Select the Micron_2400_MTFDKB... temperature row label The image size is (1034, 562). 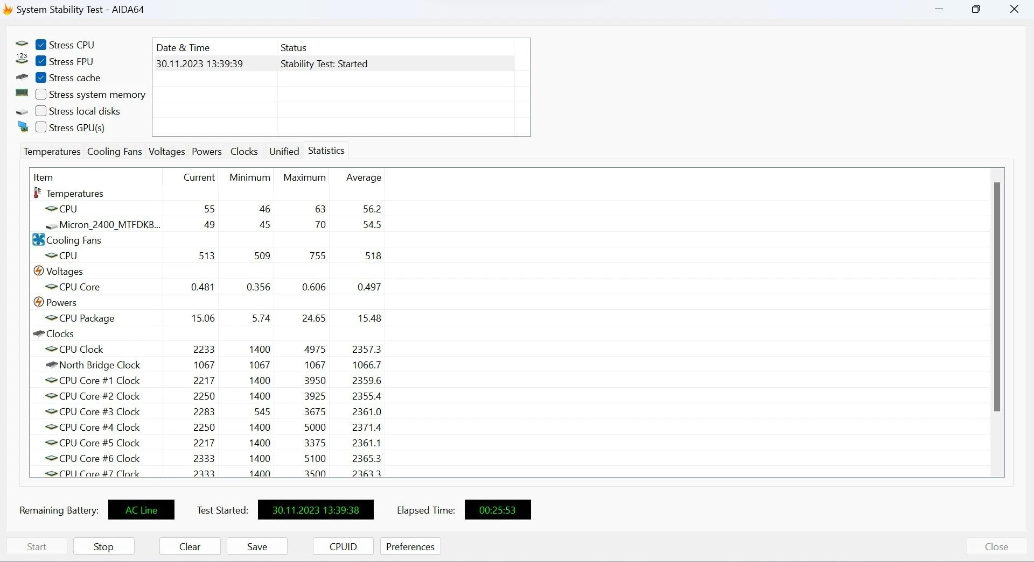point(110,224)
